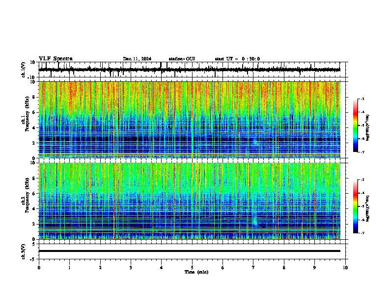Click the "-3" label on ch.2 colorbar
Viewport: 389px width, 300px height.
click(362, 180)
